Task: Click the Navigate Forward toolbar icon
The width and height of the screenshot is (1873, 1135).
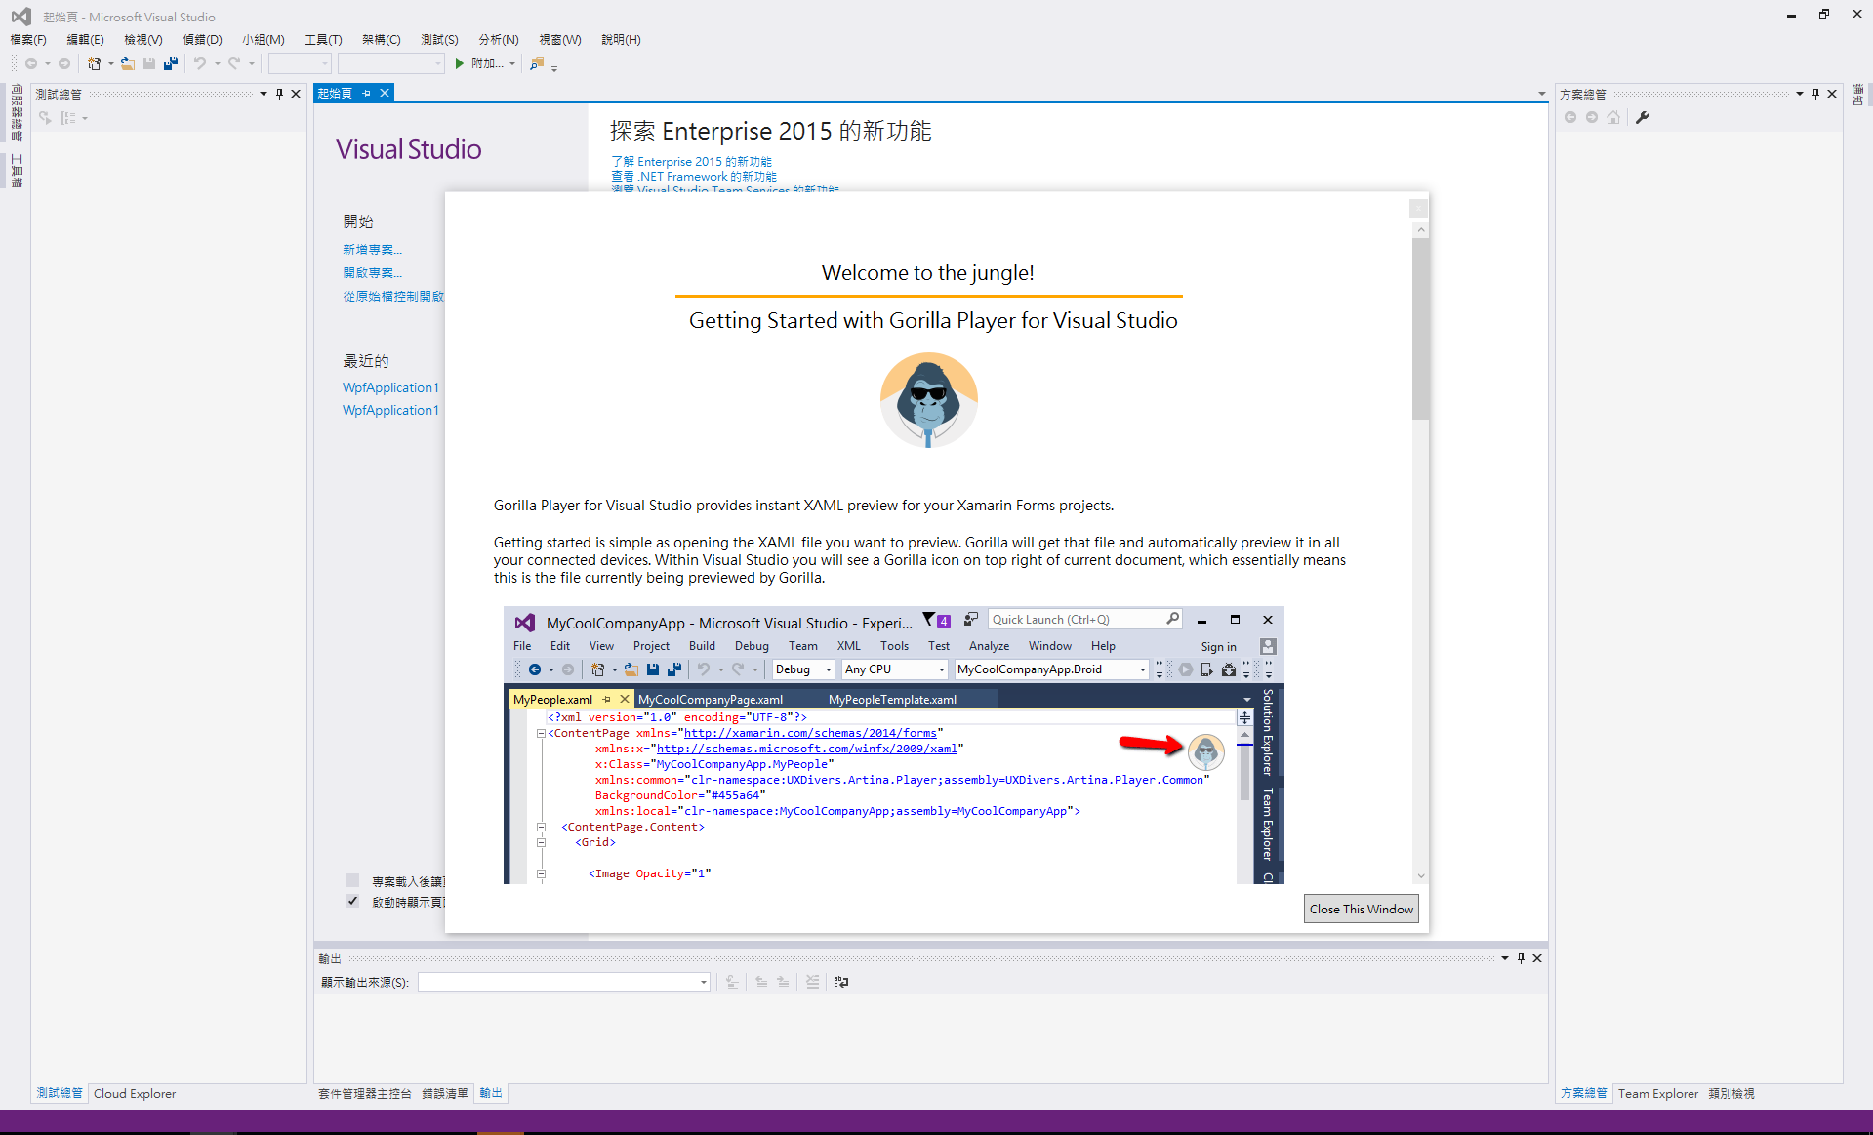Action: (64, 63)
